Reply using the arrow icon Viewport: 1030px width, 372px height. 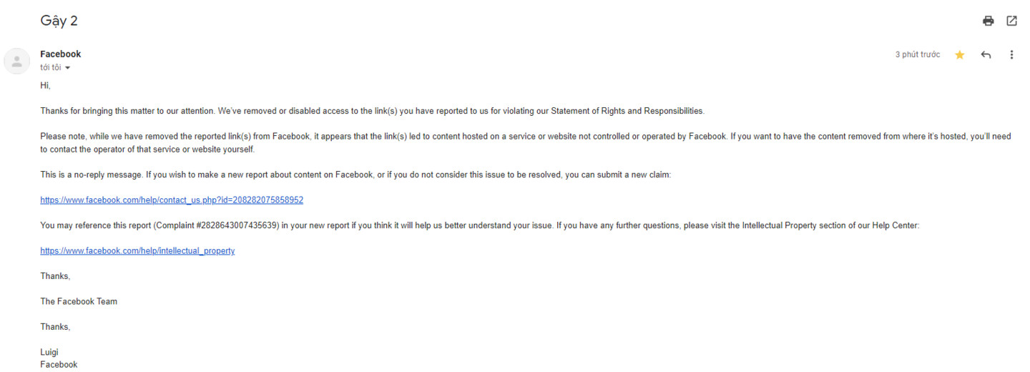(x=986, y=55)
